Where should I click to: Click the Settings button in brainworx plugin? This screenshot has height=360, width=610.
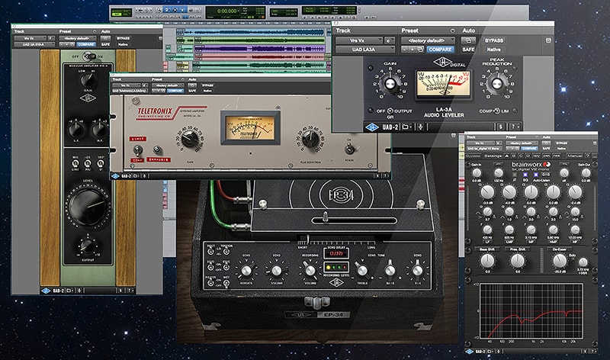tap(493, 156)
